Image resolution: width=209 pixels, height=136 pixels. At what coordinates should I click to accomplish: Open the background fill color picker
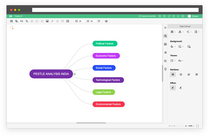click(172, 46)
